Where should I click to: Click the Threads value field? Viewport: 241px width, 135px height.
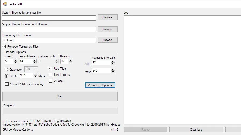(65, 61)
